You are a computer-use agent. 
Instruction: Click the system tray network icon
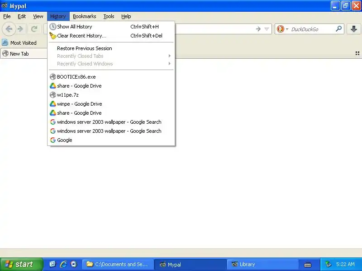coord(328,264)
